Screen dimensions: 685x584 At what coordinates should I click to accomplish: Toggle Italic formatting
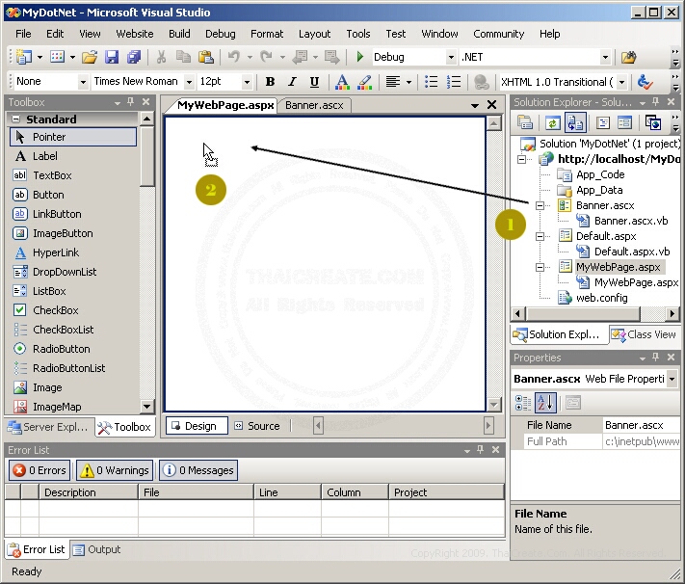click(292, 82)
